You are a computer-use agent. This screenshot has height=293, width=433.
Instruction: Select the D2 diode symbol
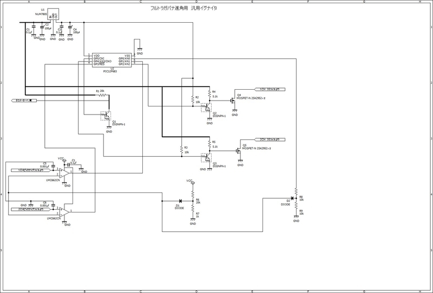coord(292,198)
